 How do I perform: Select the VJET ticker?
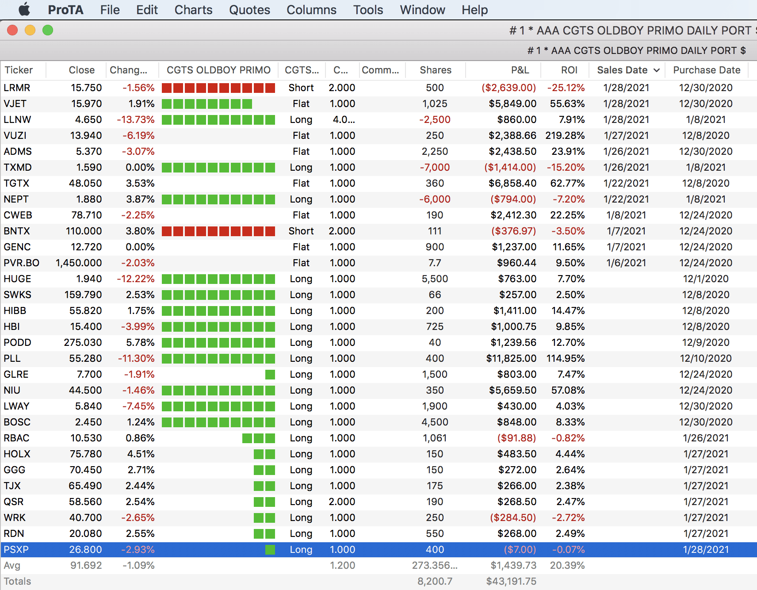pyautogui.click(x=15, y=103)
